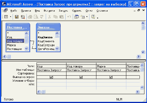The height and width of the screenshot is (103, 147).
Task: Click the Undo arrow icon
Action: [69, 17]
